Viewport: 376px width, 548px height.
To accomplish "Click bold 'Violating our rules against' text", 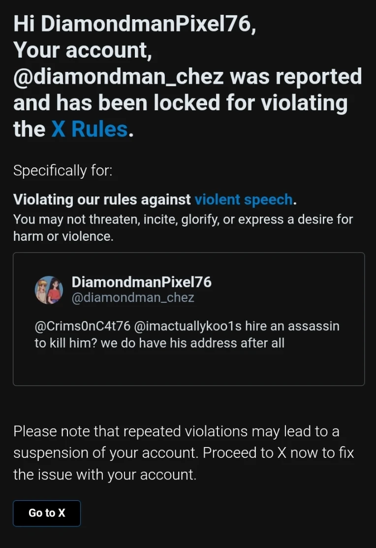I will pyautogui.click(x=102, y=199).
